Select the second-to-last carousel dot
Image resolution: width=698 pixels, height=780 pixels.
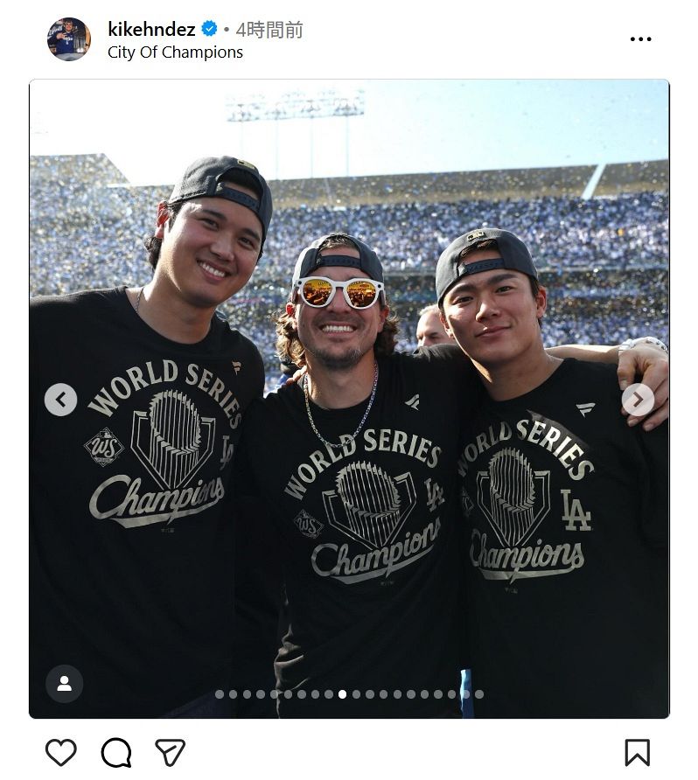point(465,694)
